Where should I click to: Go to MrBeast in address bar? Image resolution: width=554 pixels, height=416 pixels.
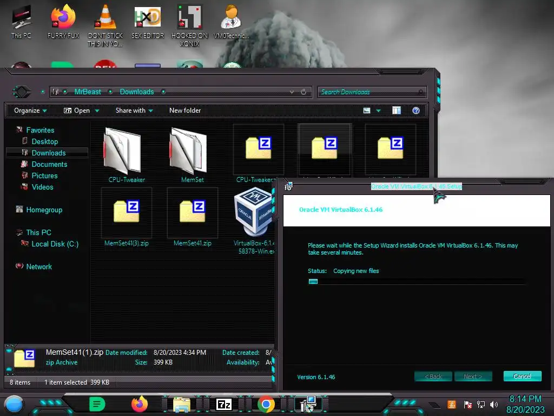coord(88,92)
